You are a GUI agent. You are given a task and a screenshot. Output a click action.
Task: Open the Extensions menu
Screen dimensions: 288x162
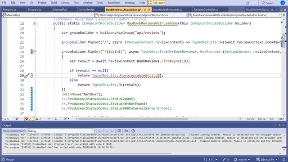(x=114, y=3)
